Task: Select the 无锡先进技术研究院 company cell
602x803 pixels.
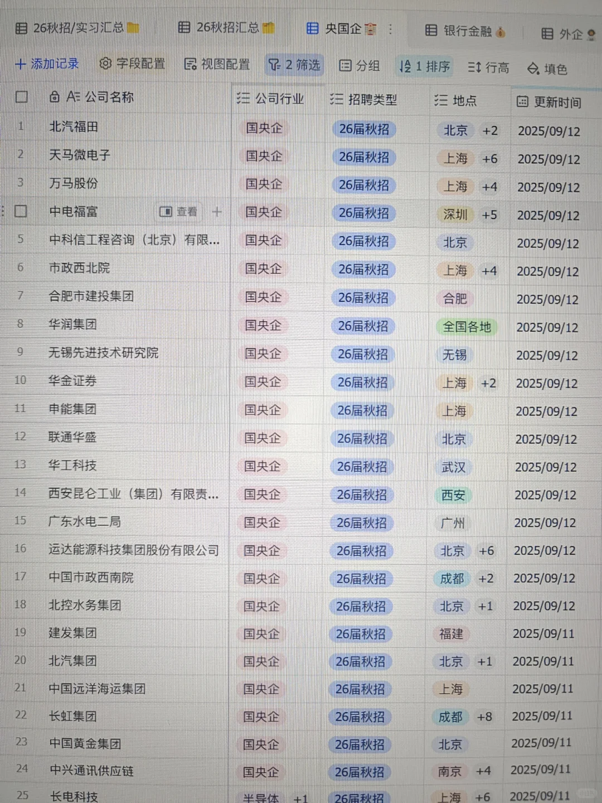Action: pyautogui.click(x=104, y=352)
